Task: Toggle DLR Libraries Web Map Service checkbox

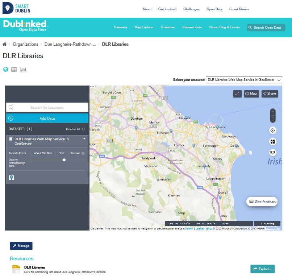Action: click(x=11, y=139)
